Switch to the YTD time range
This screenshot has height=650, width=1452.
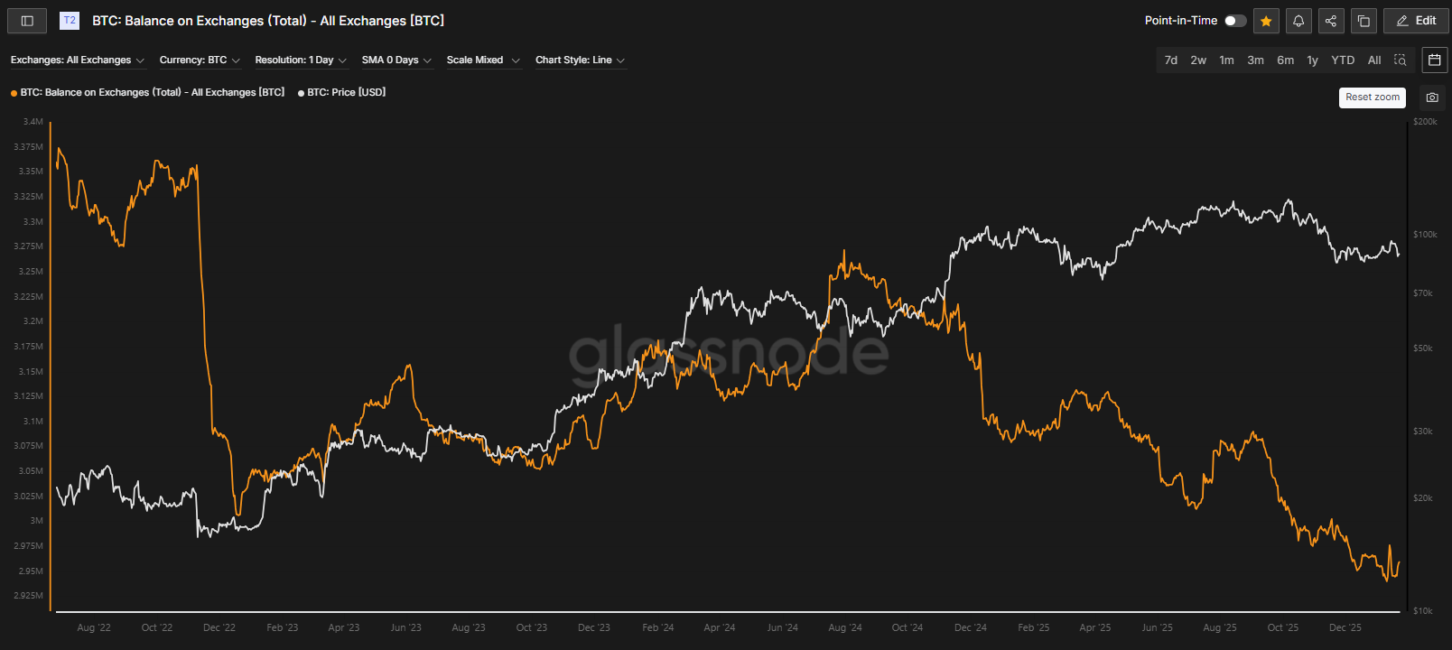click(x=1343, y=60)
